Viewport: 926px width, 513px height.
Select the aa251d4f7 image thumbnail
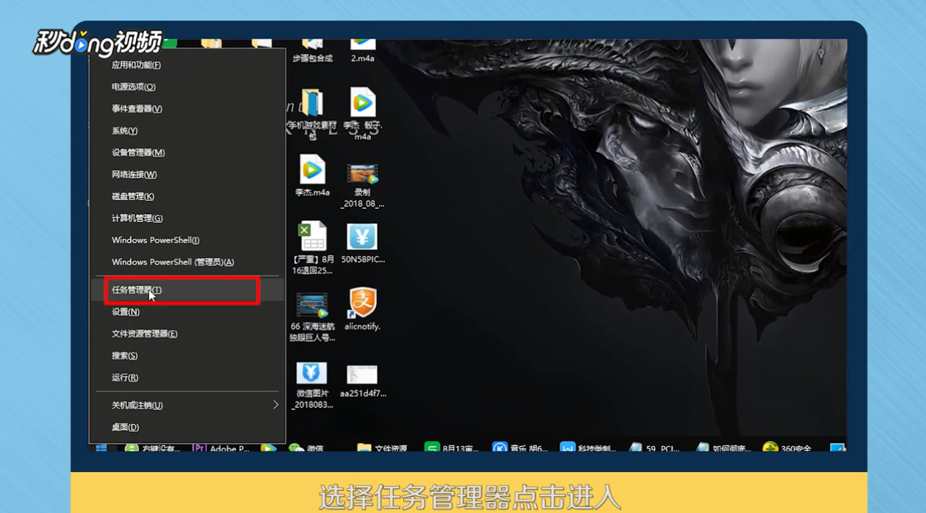click(x=362, y=375)
